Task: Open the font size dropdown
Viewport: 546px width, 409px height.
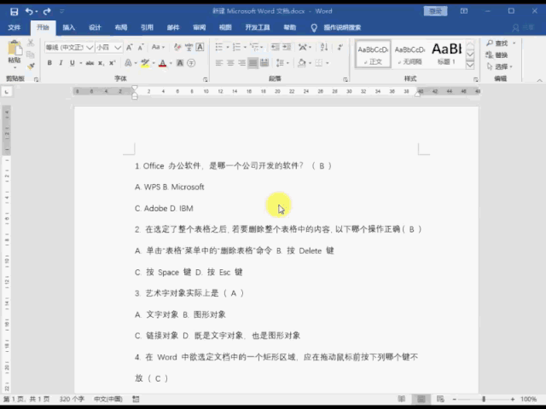Action: [x=118, y=48]
